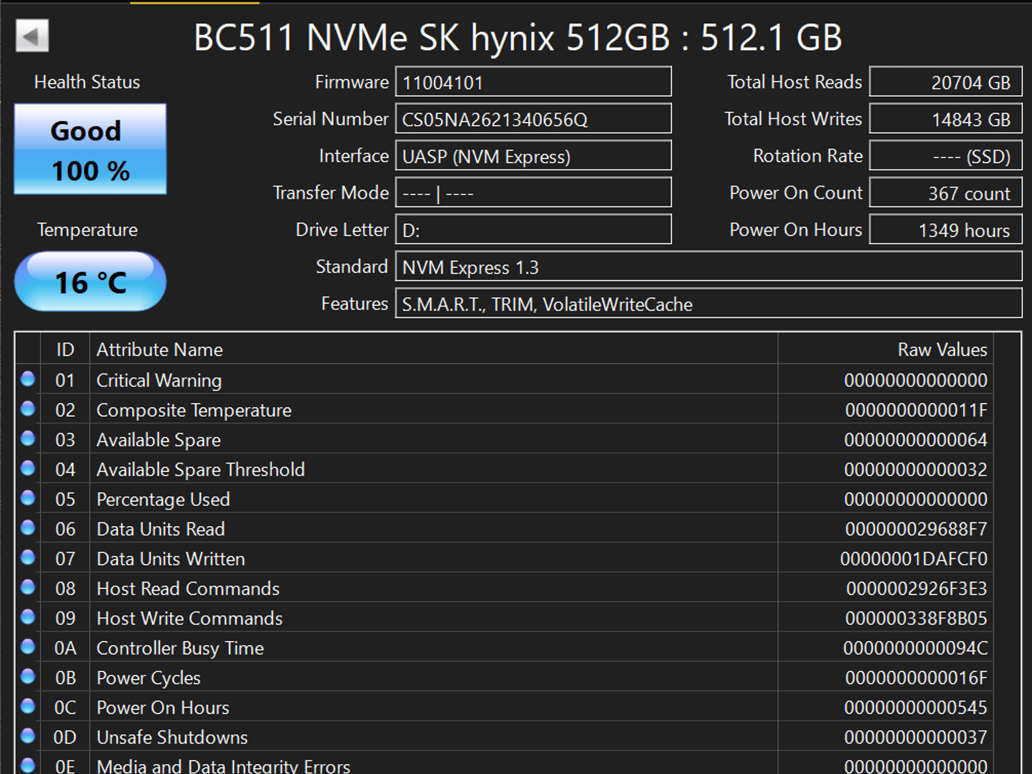Click the status dot for Data Units Written
1032x774 pixels.
click(x=28, y=557)
